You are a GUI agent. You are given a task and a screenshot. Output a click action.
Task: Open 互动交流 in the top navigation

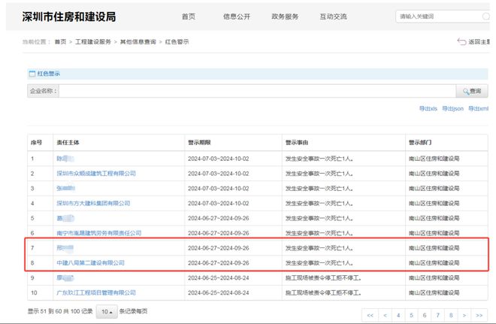tap(334, 17)
